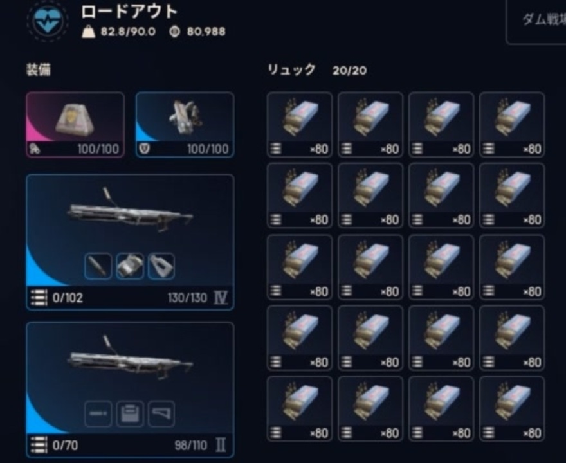Open the barrel attachment on first weapon

point(98,266)
